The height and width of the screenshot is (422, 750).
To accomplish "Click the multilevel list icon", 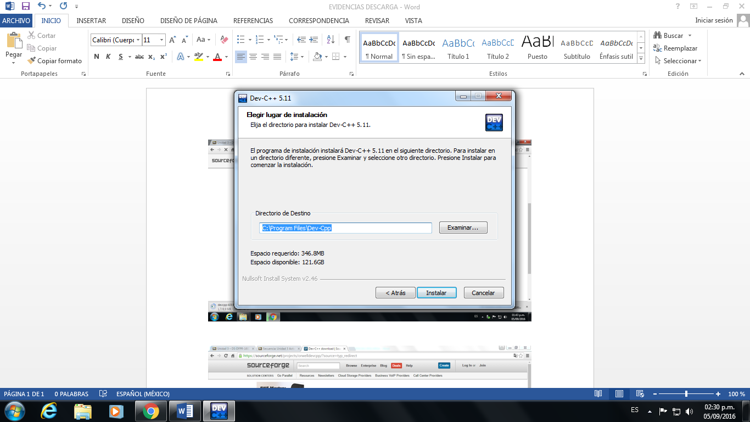I will (278, 40).
